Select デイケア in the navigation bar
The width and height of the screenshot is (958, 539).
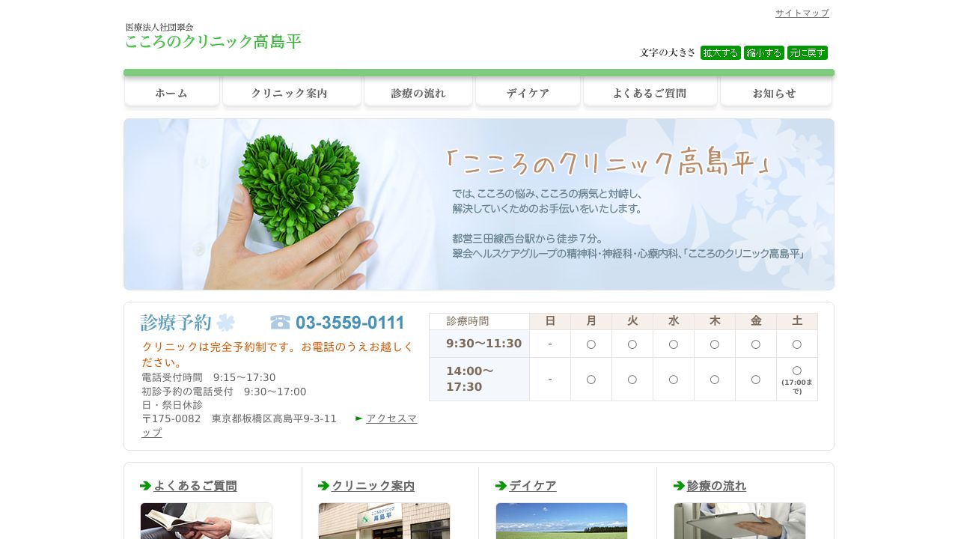(528, 94)
